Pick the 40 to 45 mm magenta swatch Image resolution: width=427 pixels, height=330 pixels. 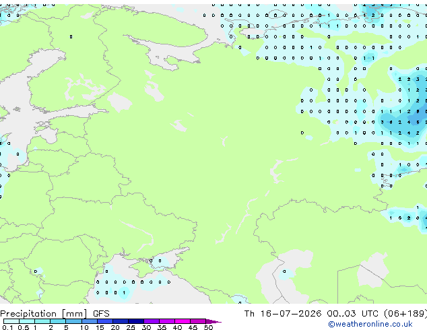point(183,321)
